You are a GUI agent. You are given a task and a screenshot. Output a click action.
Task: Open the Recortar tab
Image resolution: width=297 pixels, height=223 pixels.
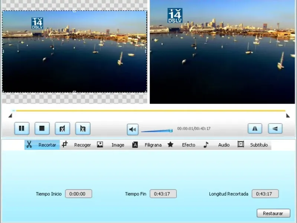42,145
